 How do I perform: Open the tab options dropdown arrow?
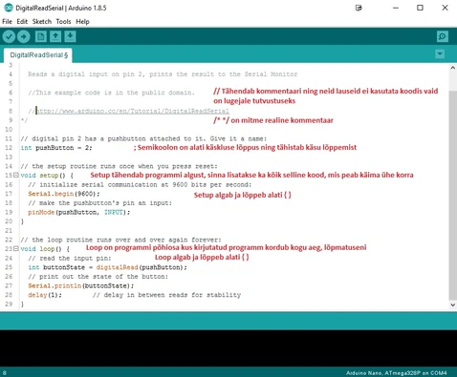tap(440, 53)
